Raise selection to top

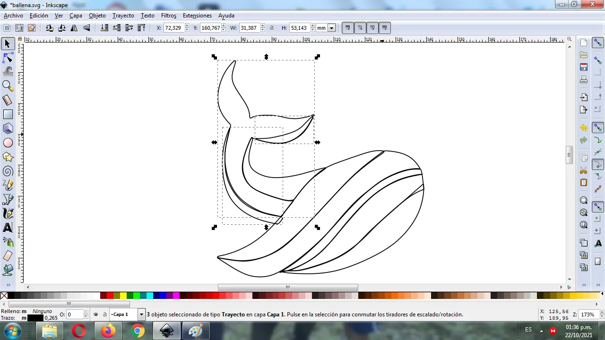click(x=141, y=28)
